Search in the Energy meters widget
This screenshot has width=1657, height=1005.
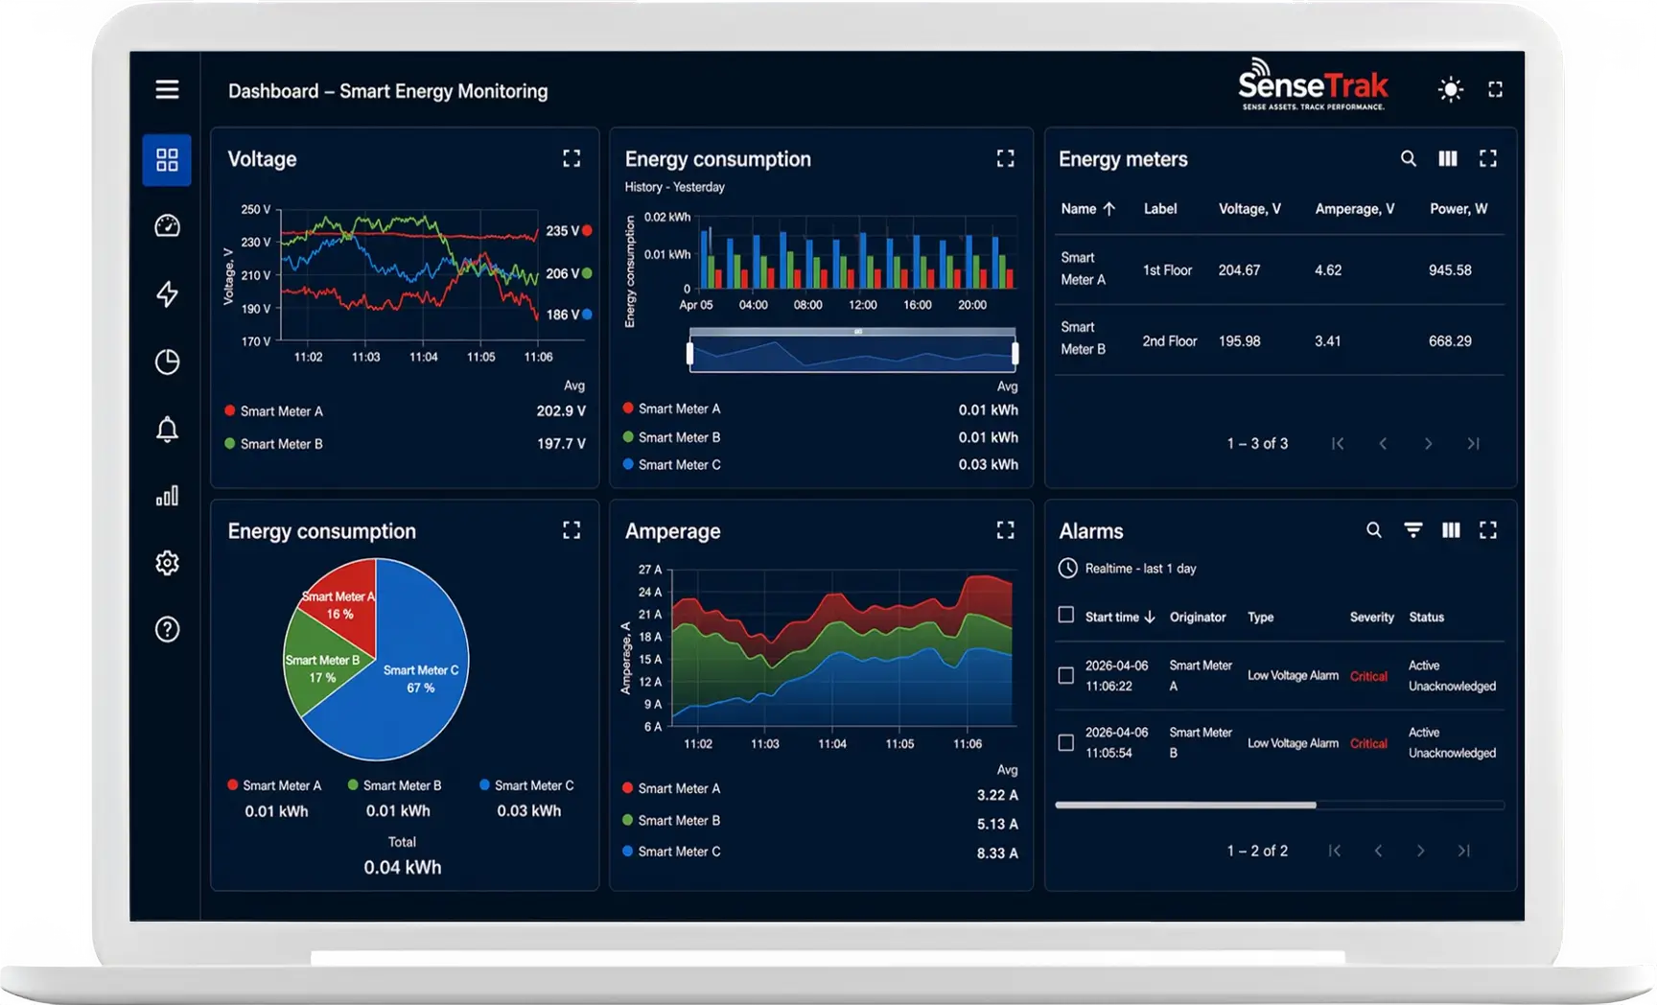[1408, 158]
